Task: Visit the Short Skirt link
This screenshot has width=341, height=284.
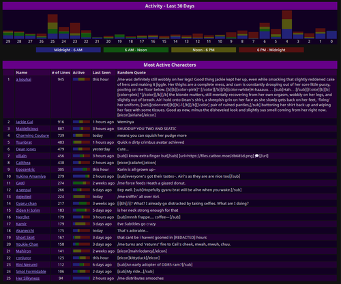Action: [x=25, y=238]
